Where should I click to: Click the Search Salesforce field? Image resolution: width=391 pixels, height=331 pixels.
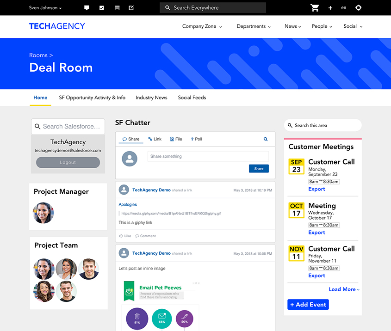[x=68, y=127]
